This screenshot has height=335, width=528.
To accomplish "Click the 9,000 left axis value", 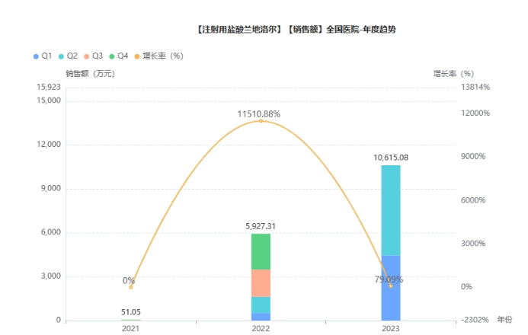I will coord(51,188).
